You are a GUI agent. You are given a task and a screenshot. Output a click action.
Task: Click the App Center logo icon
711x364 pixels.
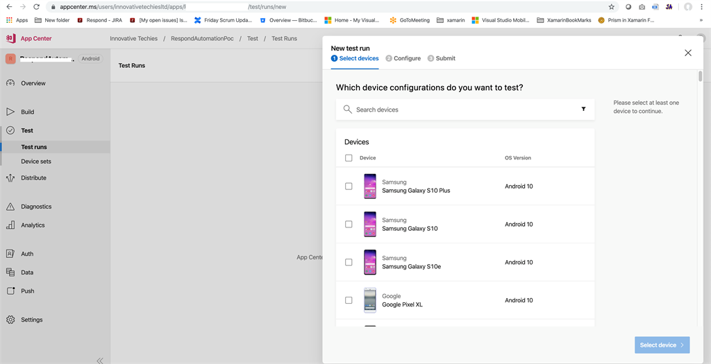pos(11,39)
